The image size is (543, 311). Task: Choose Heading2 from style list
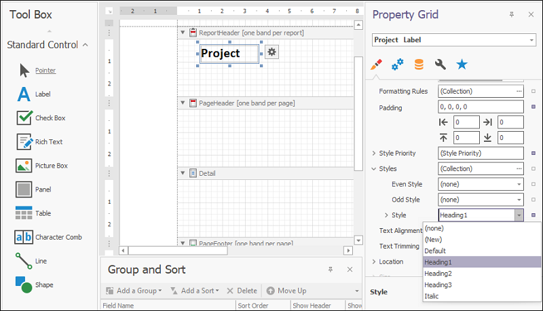[x=438, y=273]
